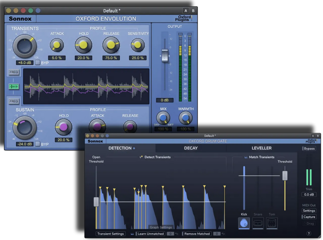Toggle BYP for the Sustain section

tap(38, 144)
